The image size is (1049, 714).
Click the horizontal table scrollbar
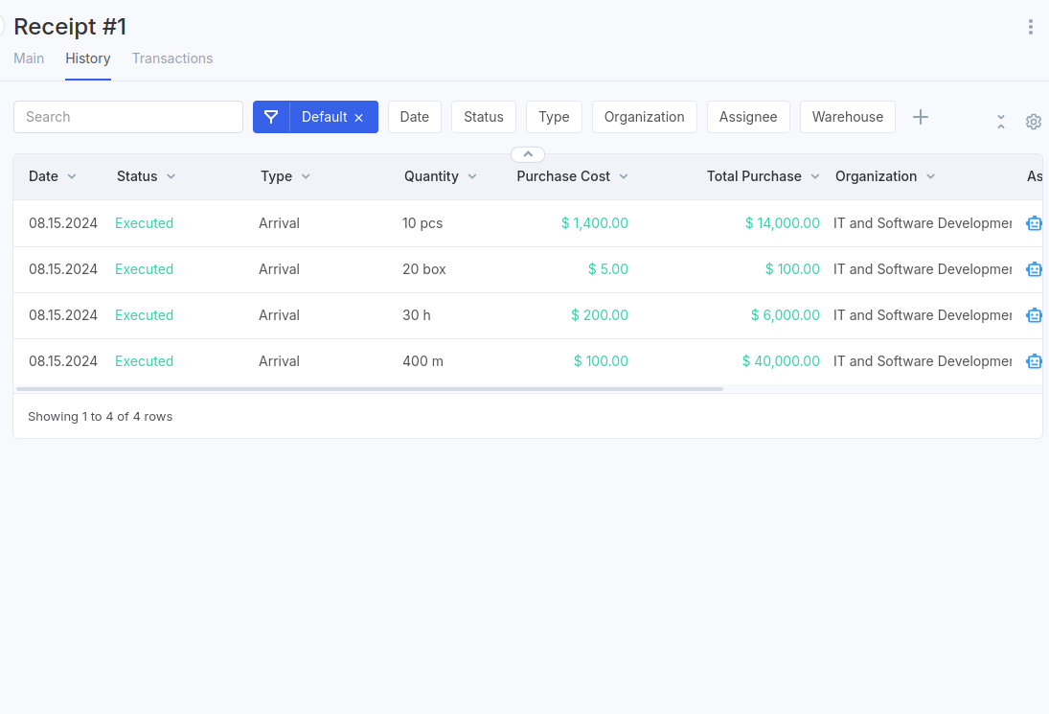click(370, 389)
